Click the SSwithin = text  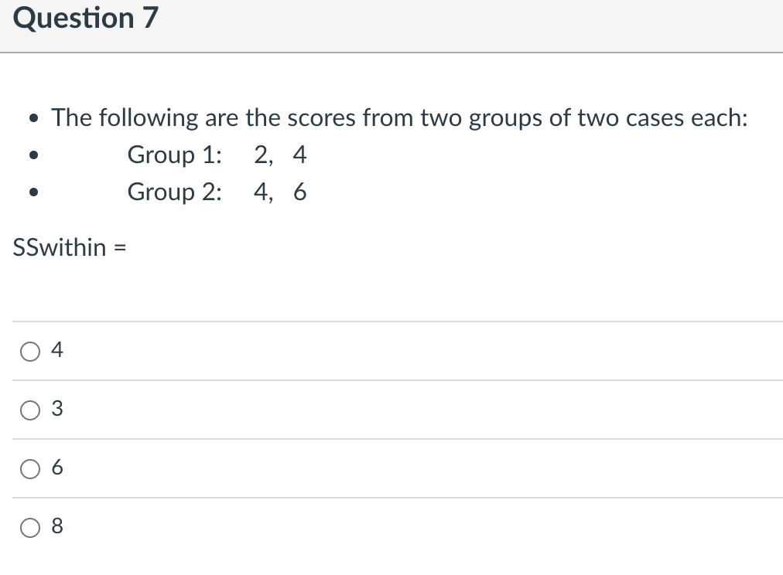pos(68,247)
